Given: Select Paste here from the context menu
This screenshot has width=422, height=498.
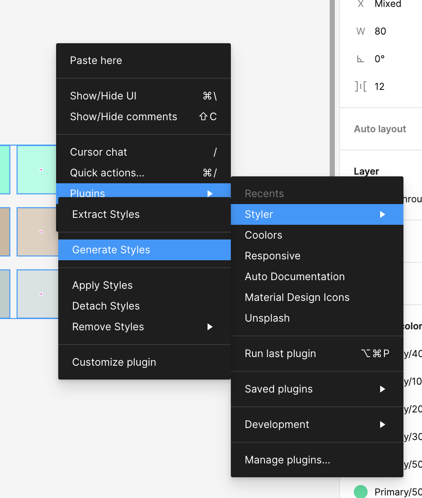Looking at the screenshot, I should tap(96, 61).
